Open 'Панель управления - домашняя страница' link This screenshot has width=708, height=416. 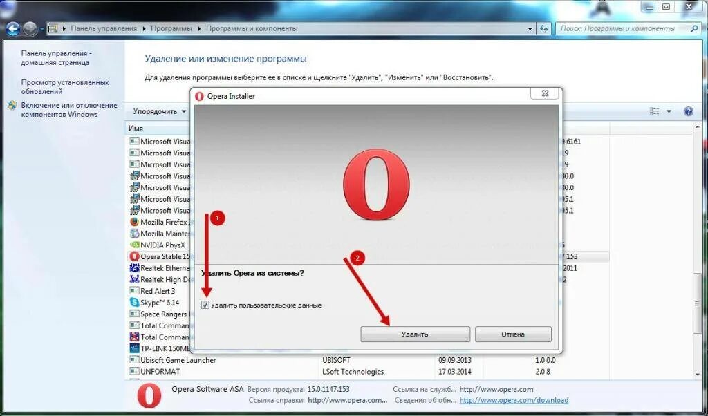point(57,58)
